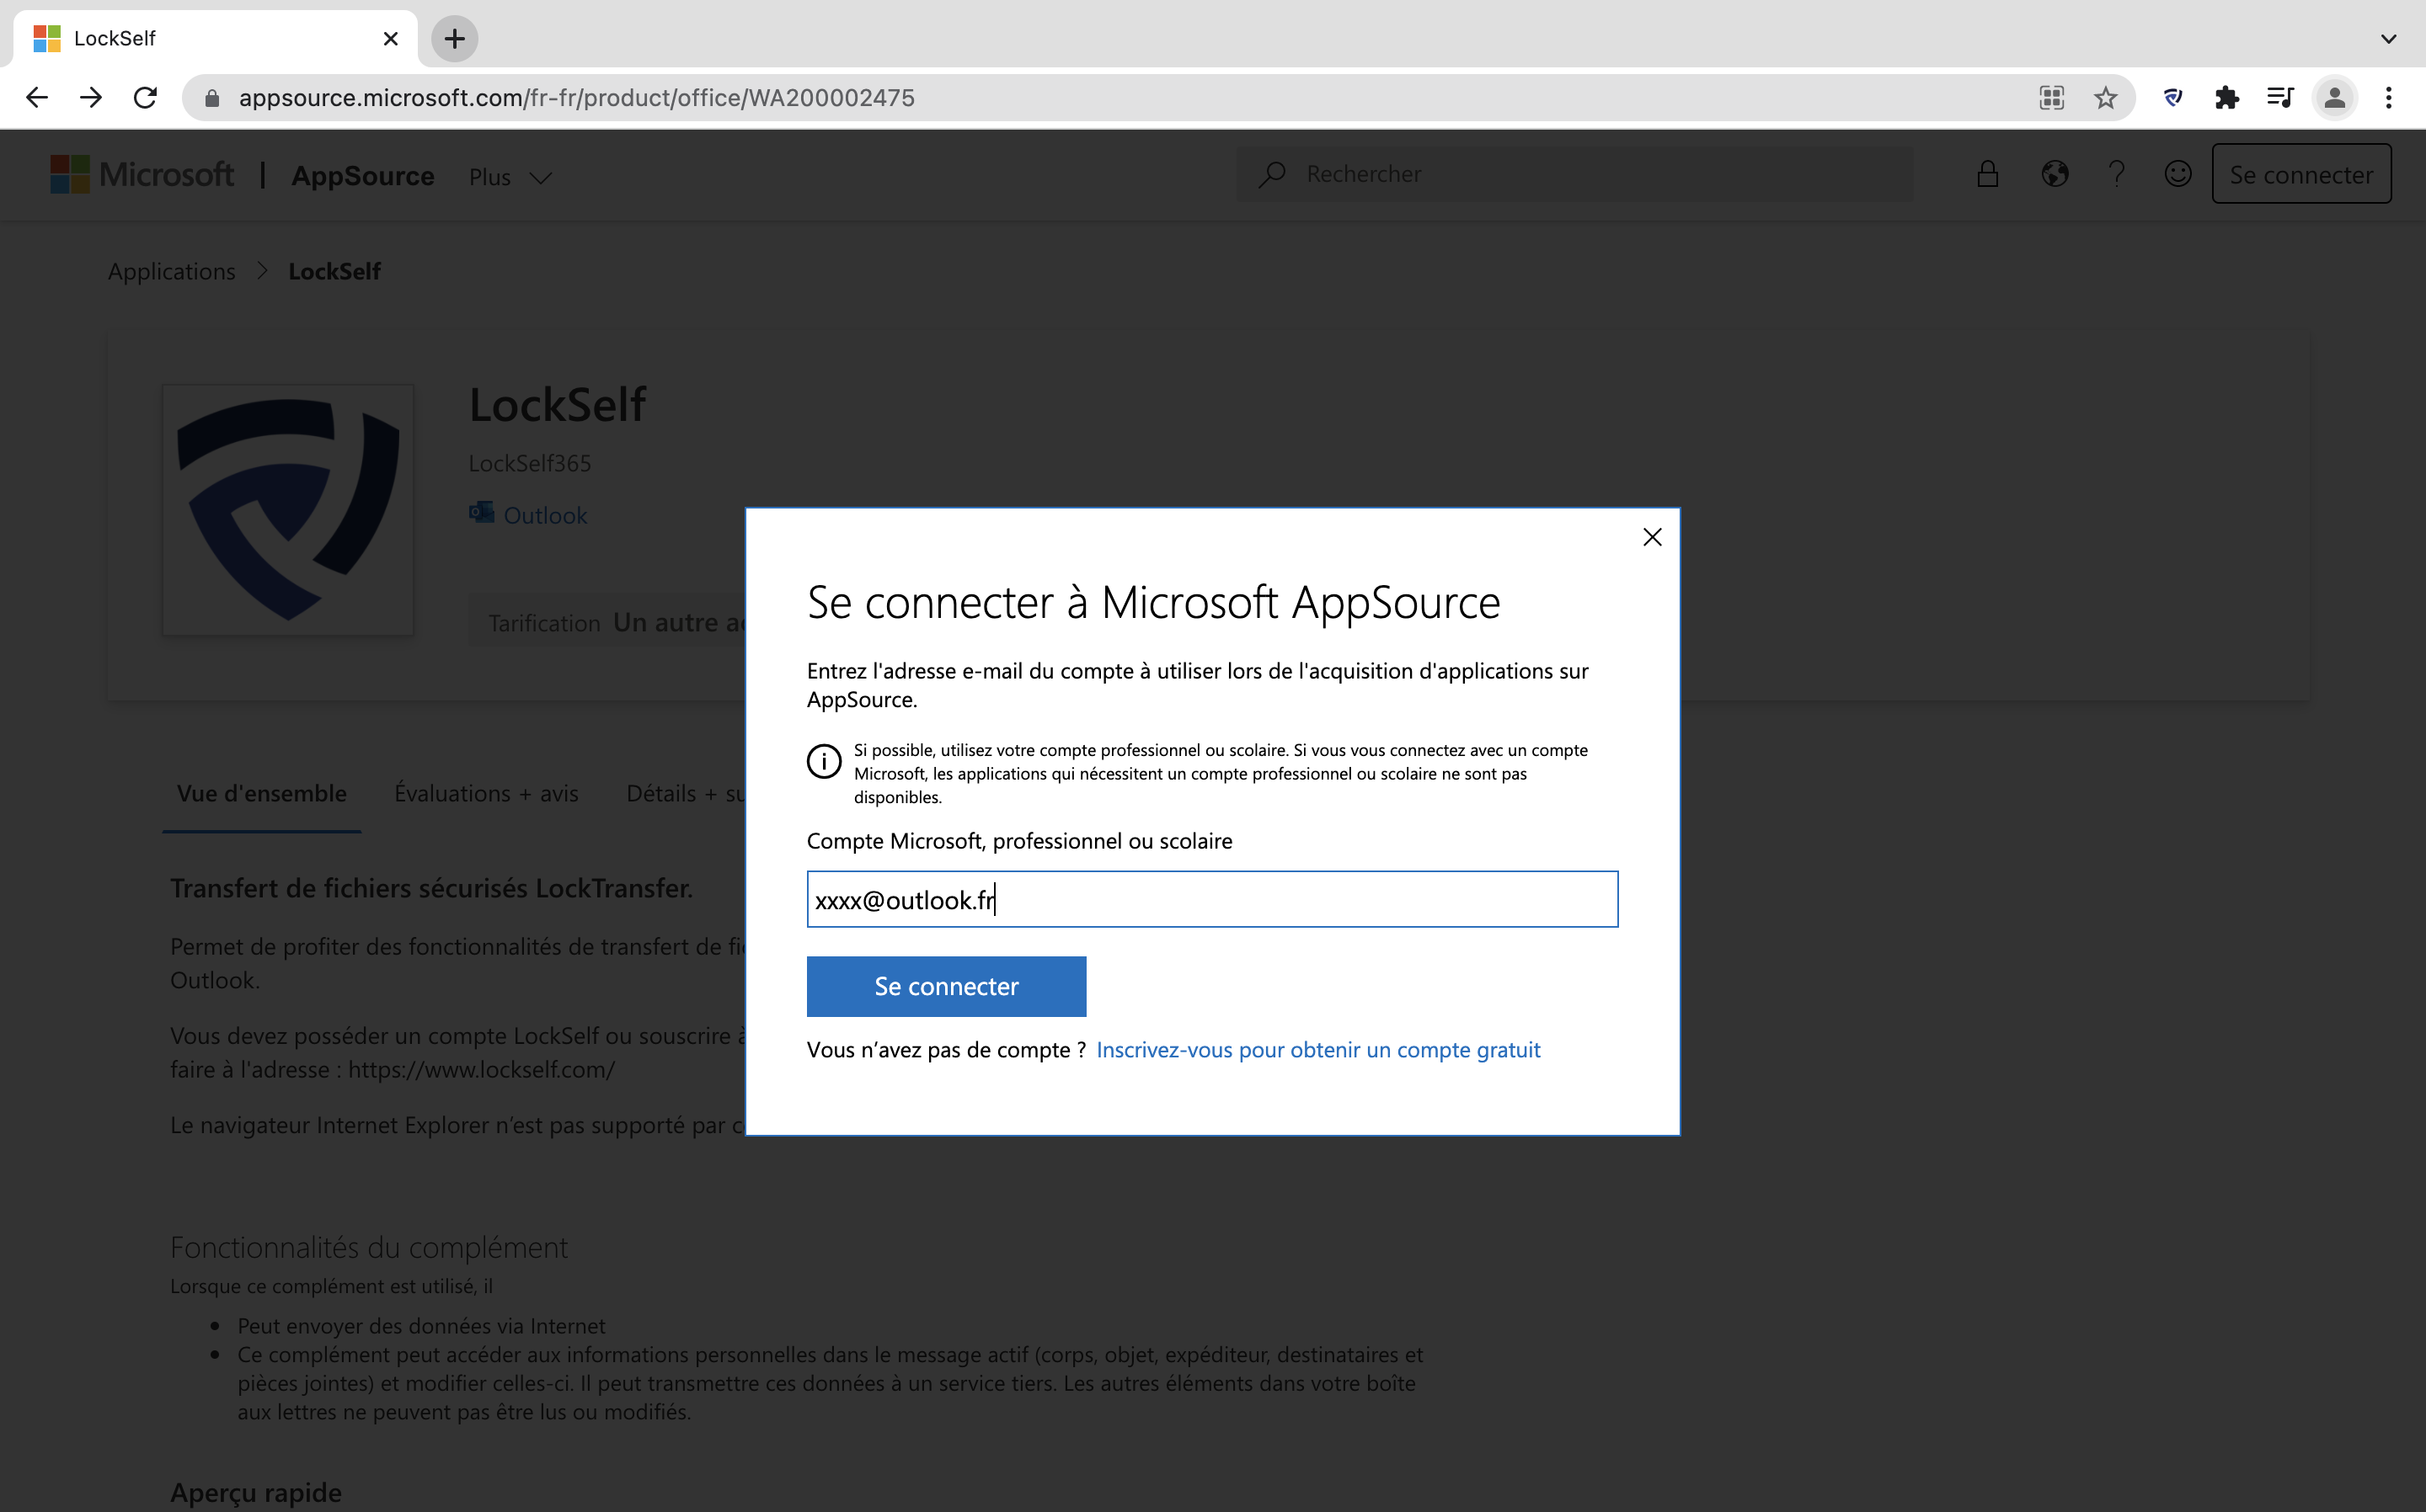Click the lock/security icon in navbar
Viewport: 2426px width, 1512px height.
(x=1989, y=174)
